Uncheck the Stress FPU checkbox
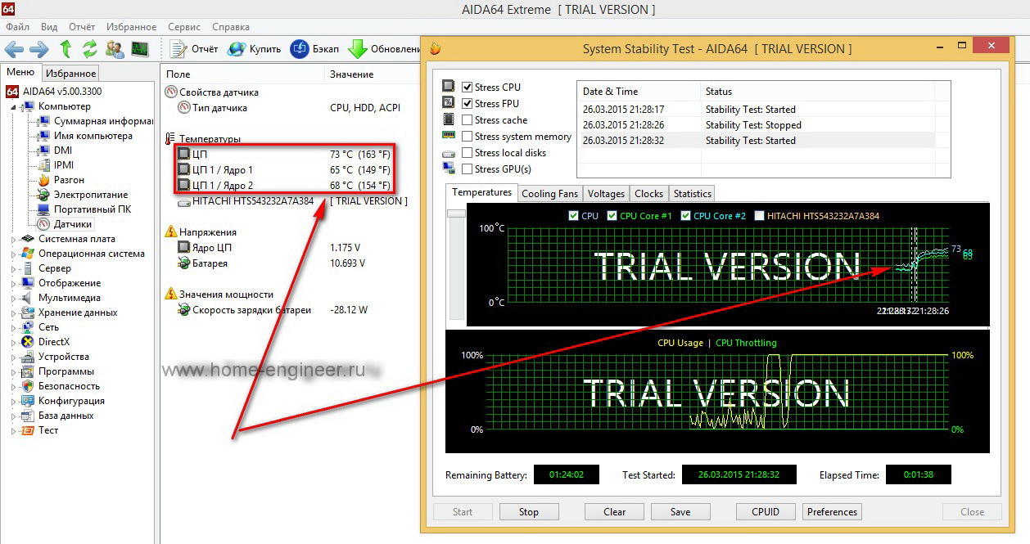Viewport: 1030px width, 544px height. [x=467, y=104]
